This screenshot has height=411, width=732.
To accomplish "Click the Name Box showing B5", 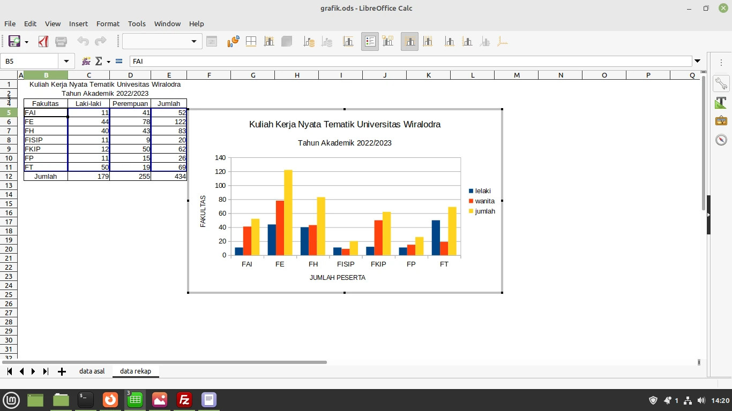I will [x=30, y=62].
